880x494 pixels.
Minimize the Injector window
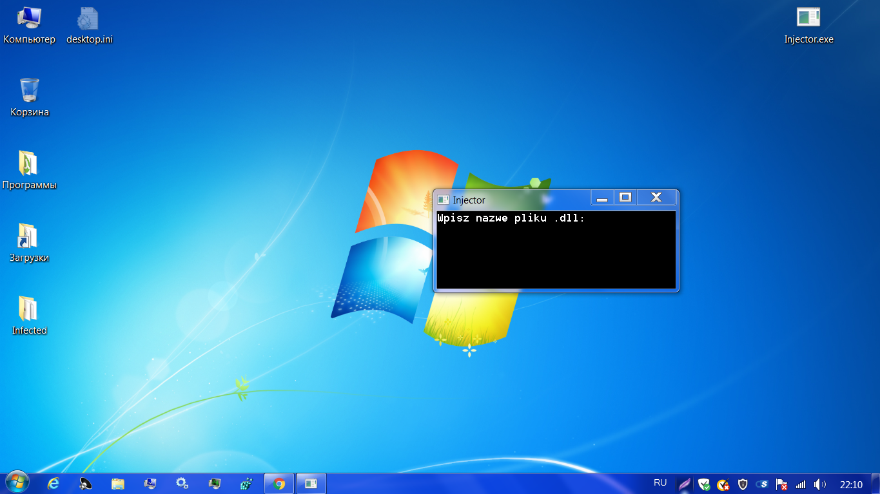click(602, 198)
